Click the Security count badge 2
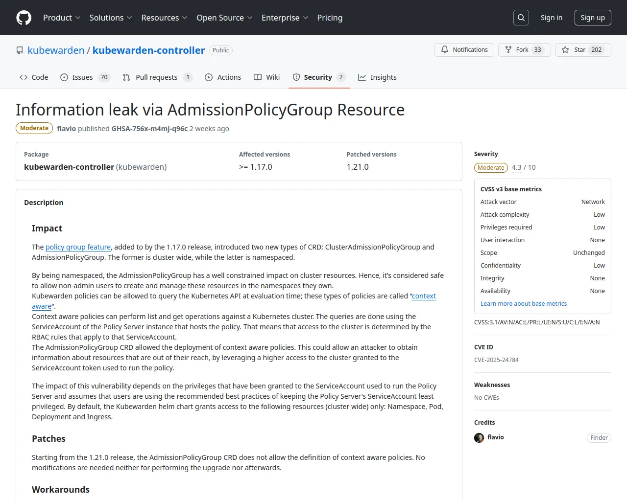Screen dimensions: 627x501 point(341,77)
